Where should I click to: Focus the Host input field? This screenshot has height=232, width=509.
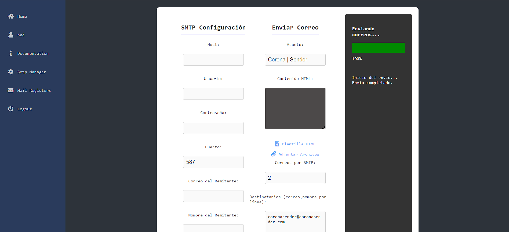(213, 60)
